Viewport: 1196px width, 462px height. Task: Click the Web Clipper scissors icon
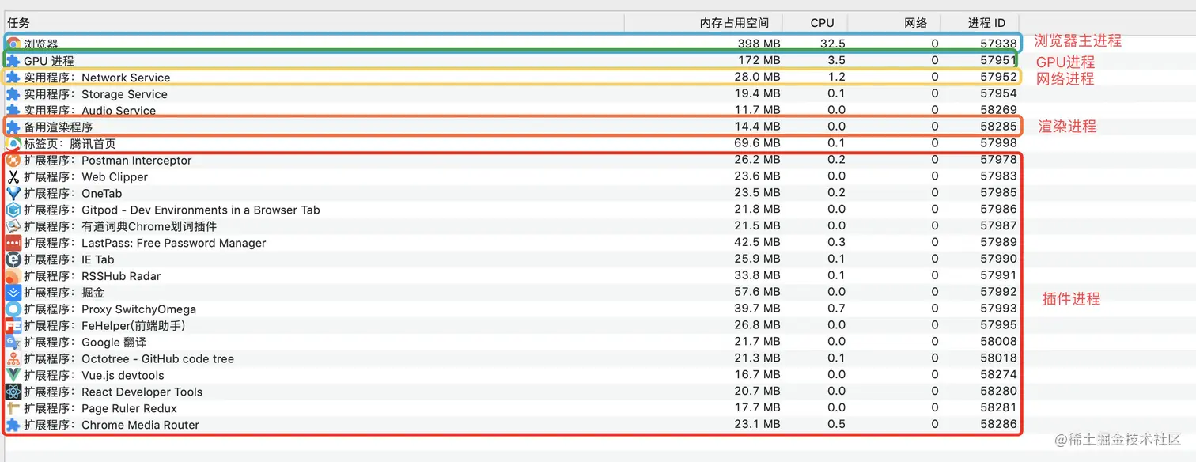(x=13, y=177)
